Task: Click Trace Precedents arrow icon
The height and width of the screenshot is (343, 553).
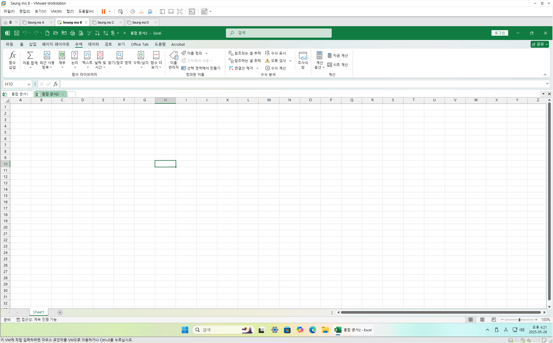Action: [x=231, y=53]
